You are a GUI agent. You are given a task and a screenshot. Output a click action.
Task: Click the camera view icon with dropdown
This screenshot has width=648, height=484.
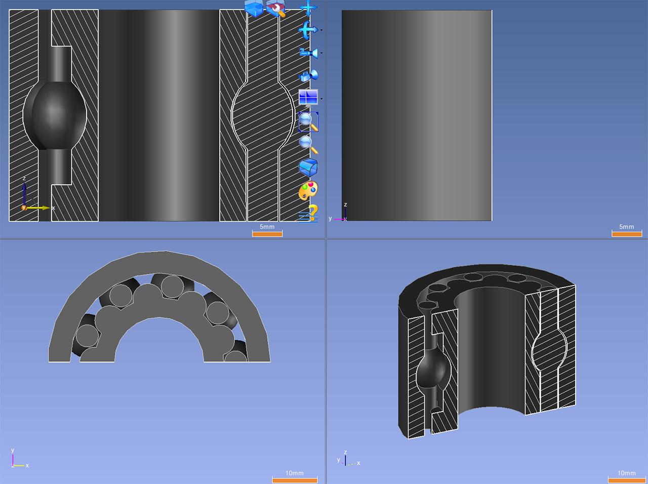click(x=308, y=53)
